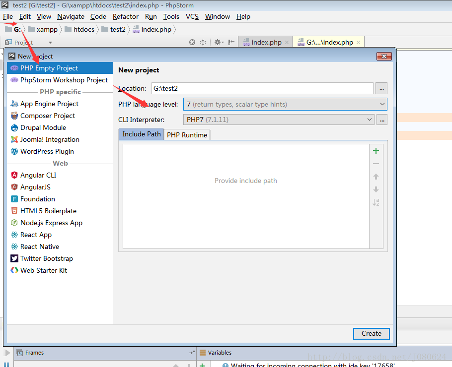
Task: Choose Composer Project
Action: tap(60, 116)
